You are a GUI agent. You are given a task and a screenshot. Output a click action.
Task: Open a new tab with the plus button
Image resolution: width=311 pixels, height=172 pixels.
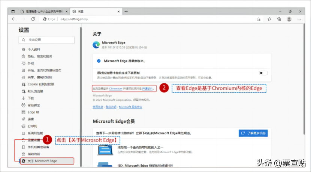(x=126, y=12)
